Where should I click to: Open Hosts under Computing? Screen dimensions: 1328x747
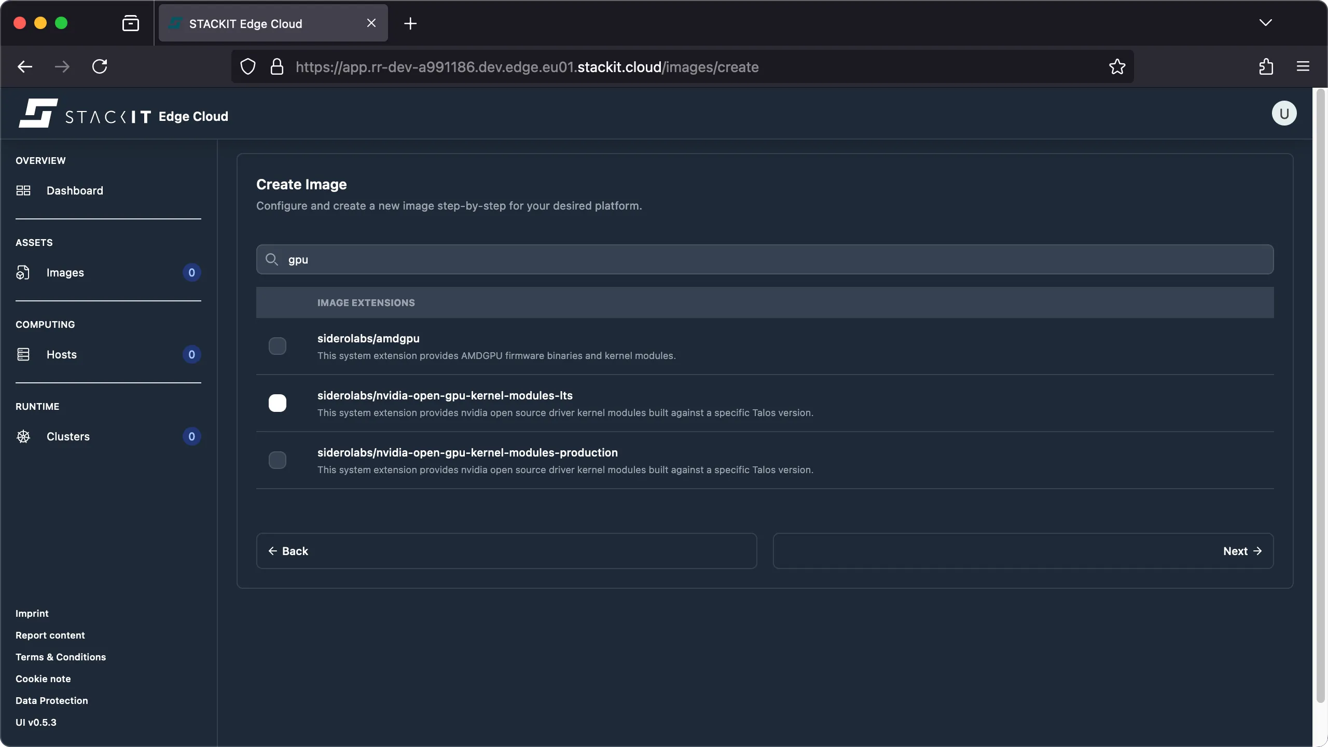(x=61, y=354)
